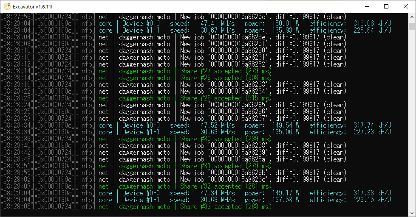Click the job ID '0000000015a86262'
The image size is (416, 217).
point(240,64)
